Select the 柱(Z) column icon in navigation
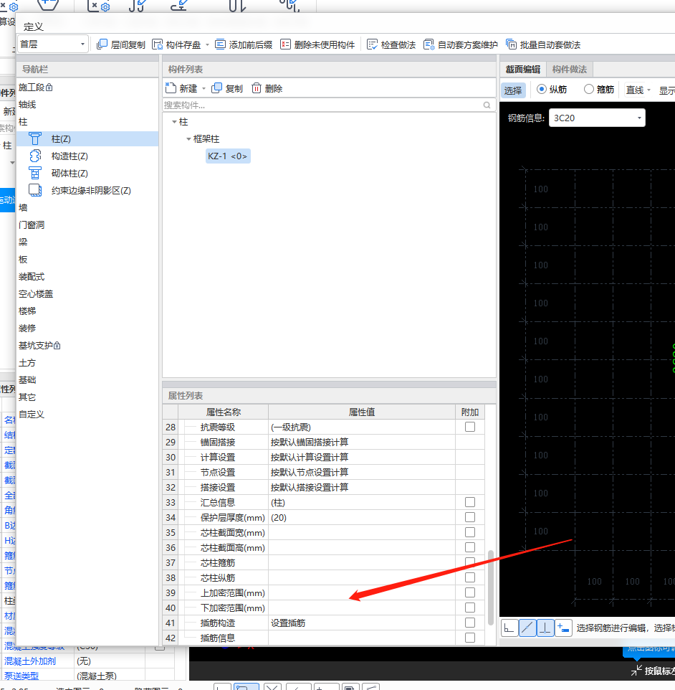 click(x=35, y=138)
